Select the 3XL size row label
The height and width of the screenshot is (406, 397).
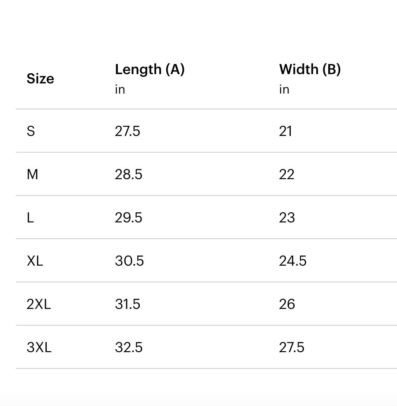pyautogui.click(x=39, y=347)
